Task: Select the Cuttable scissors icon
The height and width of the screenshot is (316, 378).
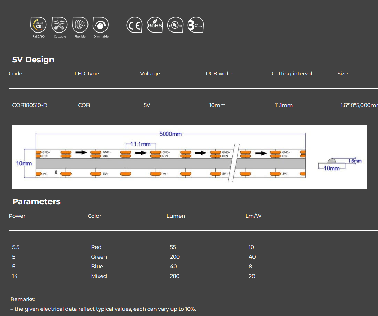Action: (x=59, y=25)
